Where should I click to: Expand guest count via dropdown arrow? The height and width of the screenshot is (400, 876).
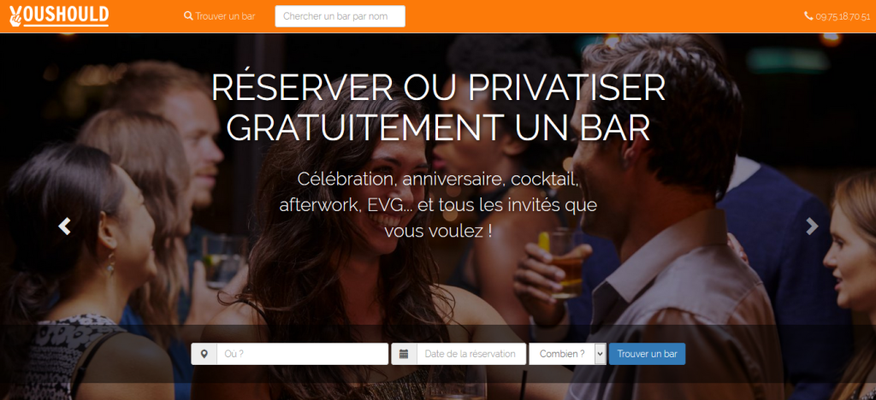[600, 354]
